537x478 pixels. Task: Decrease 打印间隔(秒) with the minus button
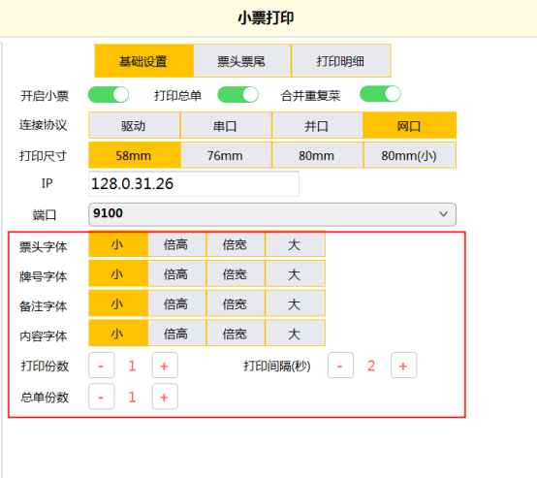click(x=340, y=366)
